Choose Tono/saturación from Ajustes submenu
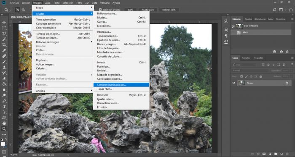 coord(121,36)
